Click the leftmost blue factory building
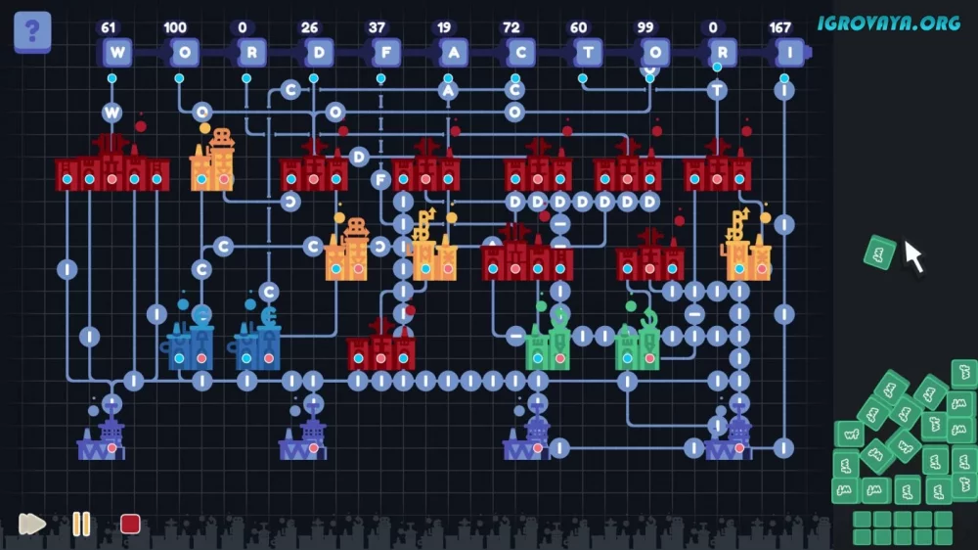Viewport: 978px width, 550px height. pyautogui.click(x=190, y=344)
